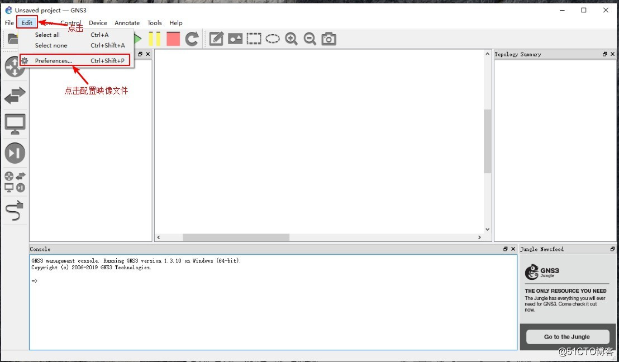The width and height of the screenshot is (619, 362).
Task: Open the Device menu
Action: click(98, 23)
